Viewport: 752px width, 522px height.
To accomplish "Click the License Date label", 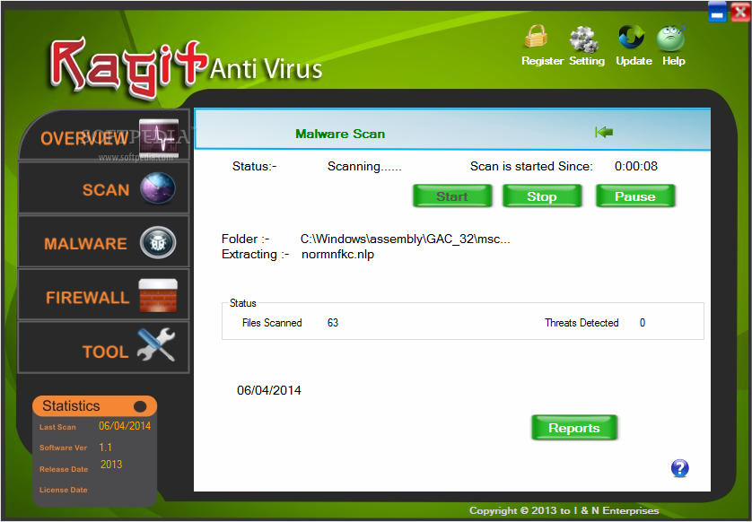I will 64,490.
